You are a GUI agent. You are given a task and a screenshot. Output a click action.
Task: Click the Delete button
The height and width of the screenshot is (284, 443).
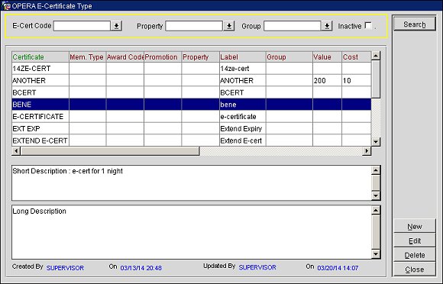pos(415,255)
